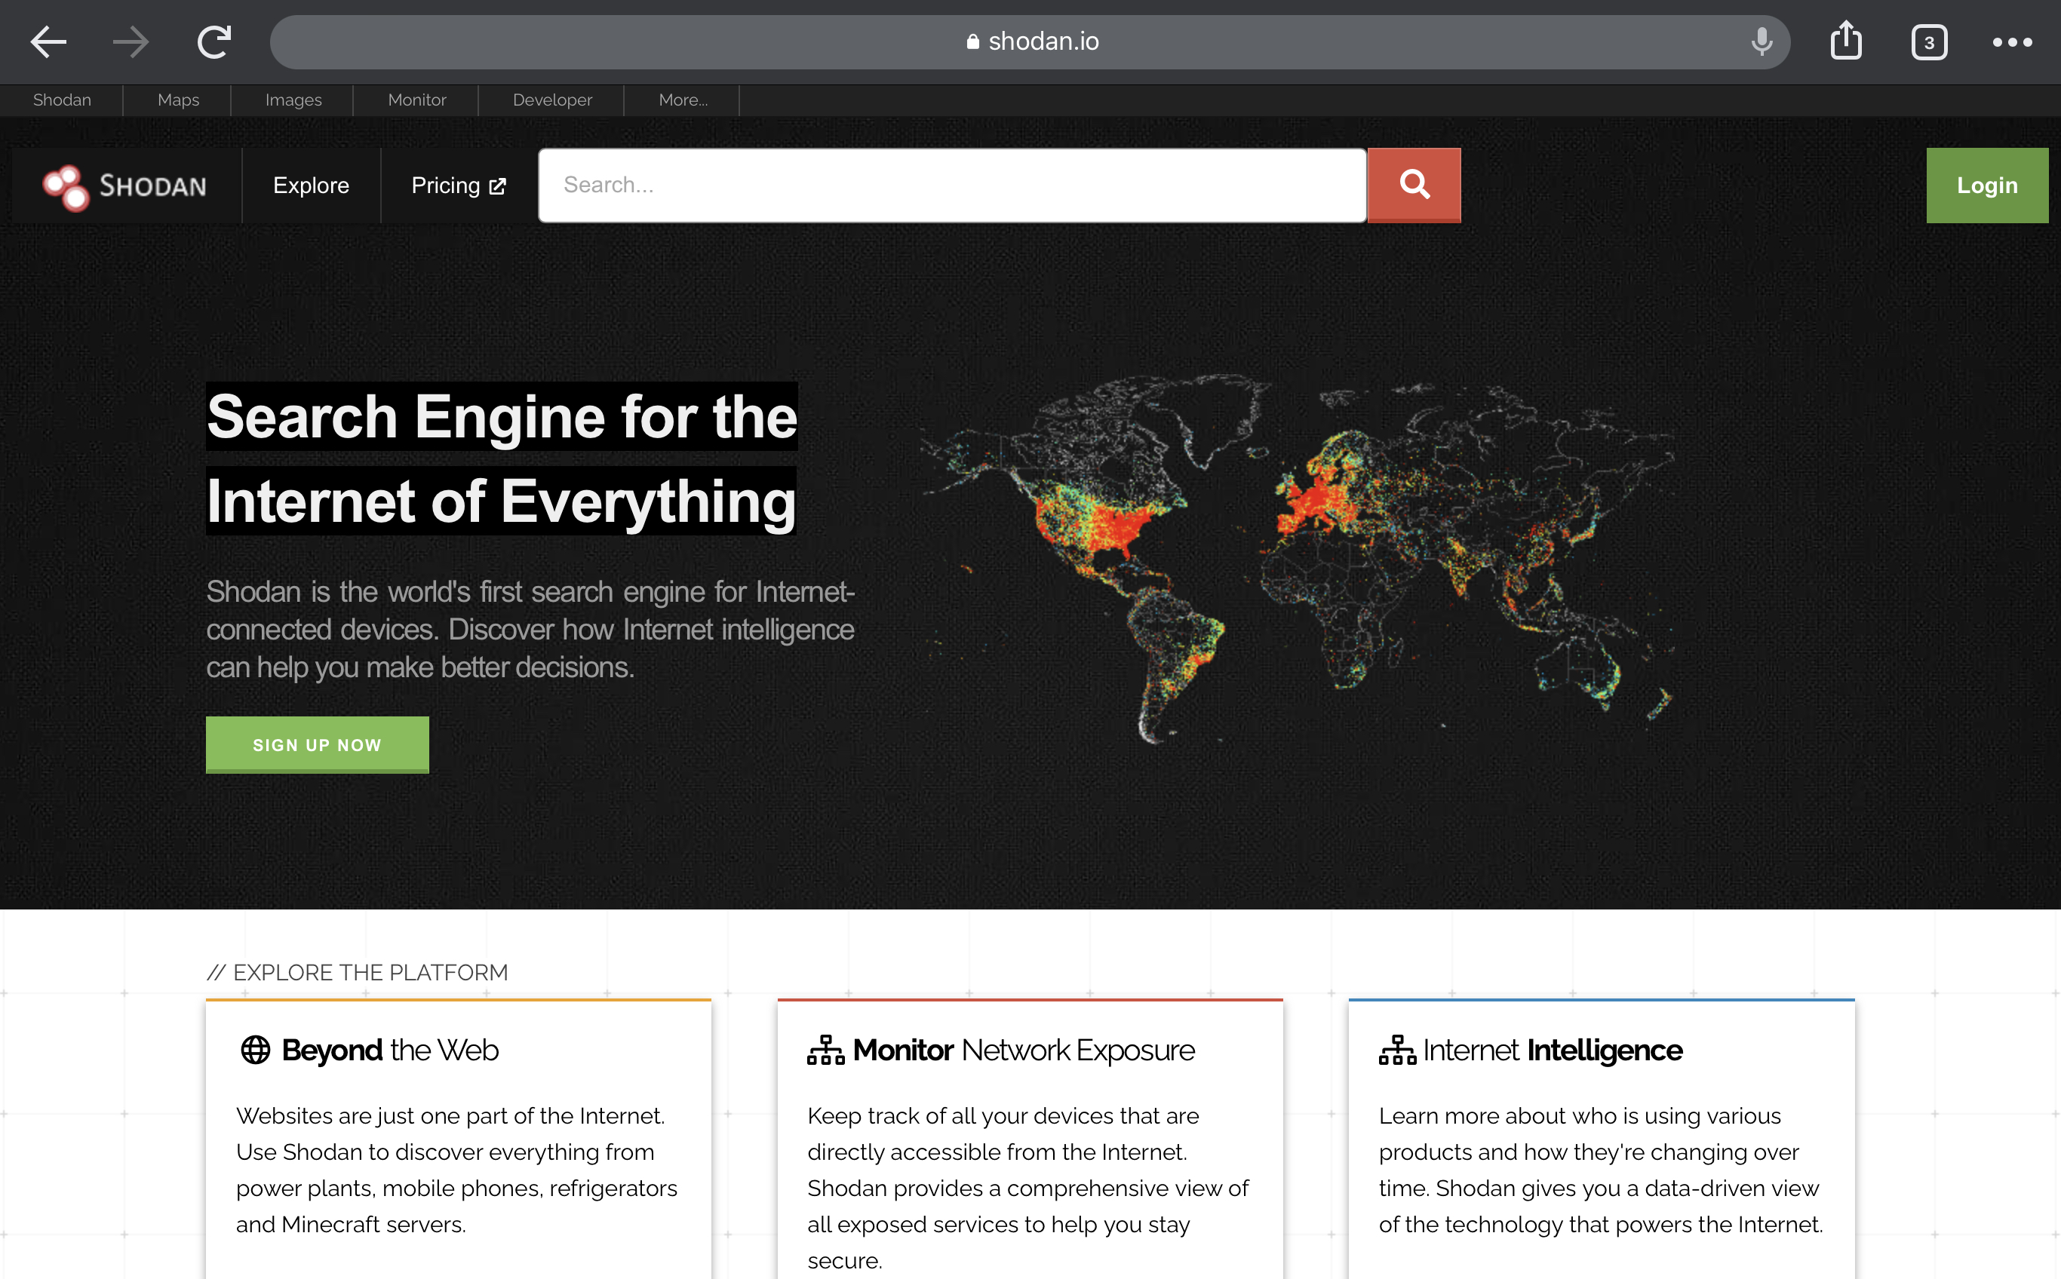Expand the More... menu
This screenshot has width=2061, height=1279.
click(683, 100)
